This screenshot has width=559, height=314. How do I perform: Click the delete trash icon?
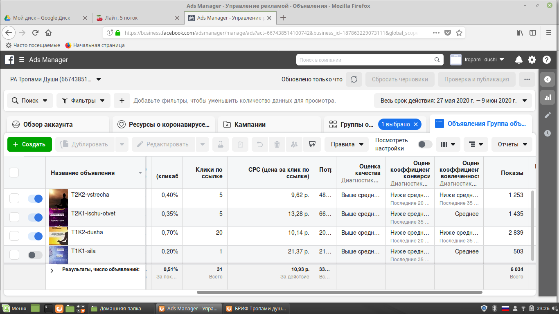pos(277,144)
